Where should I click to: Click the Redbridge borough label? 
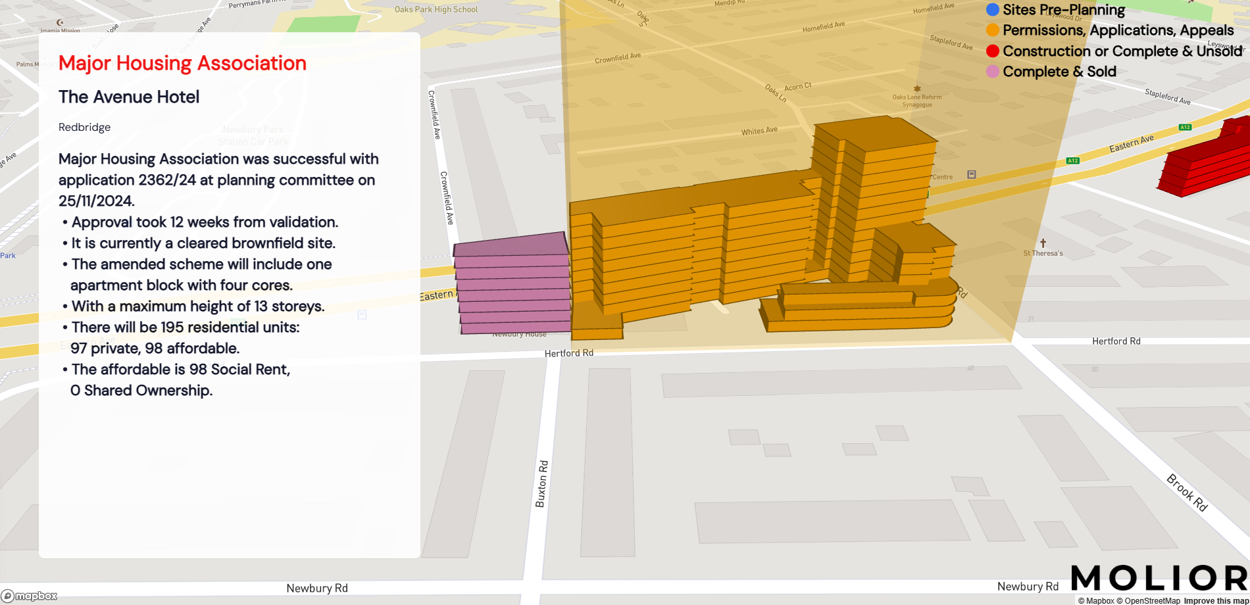(x=84, y=128)
